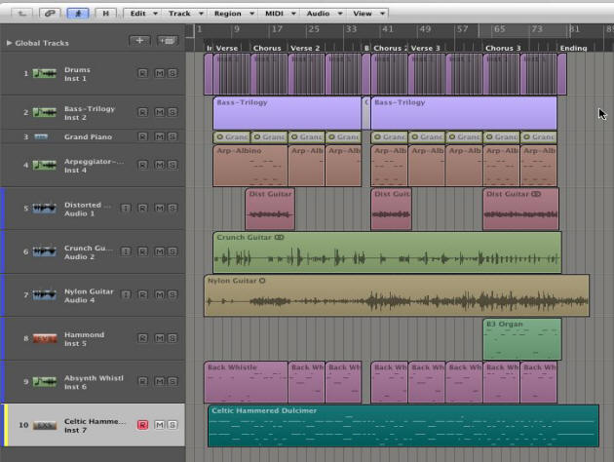Toggle input monitoring on Nylon Guitar track

pos(126,294)
